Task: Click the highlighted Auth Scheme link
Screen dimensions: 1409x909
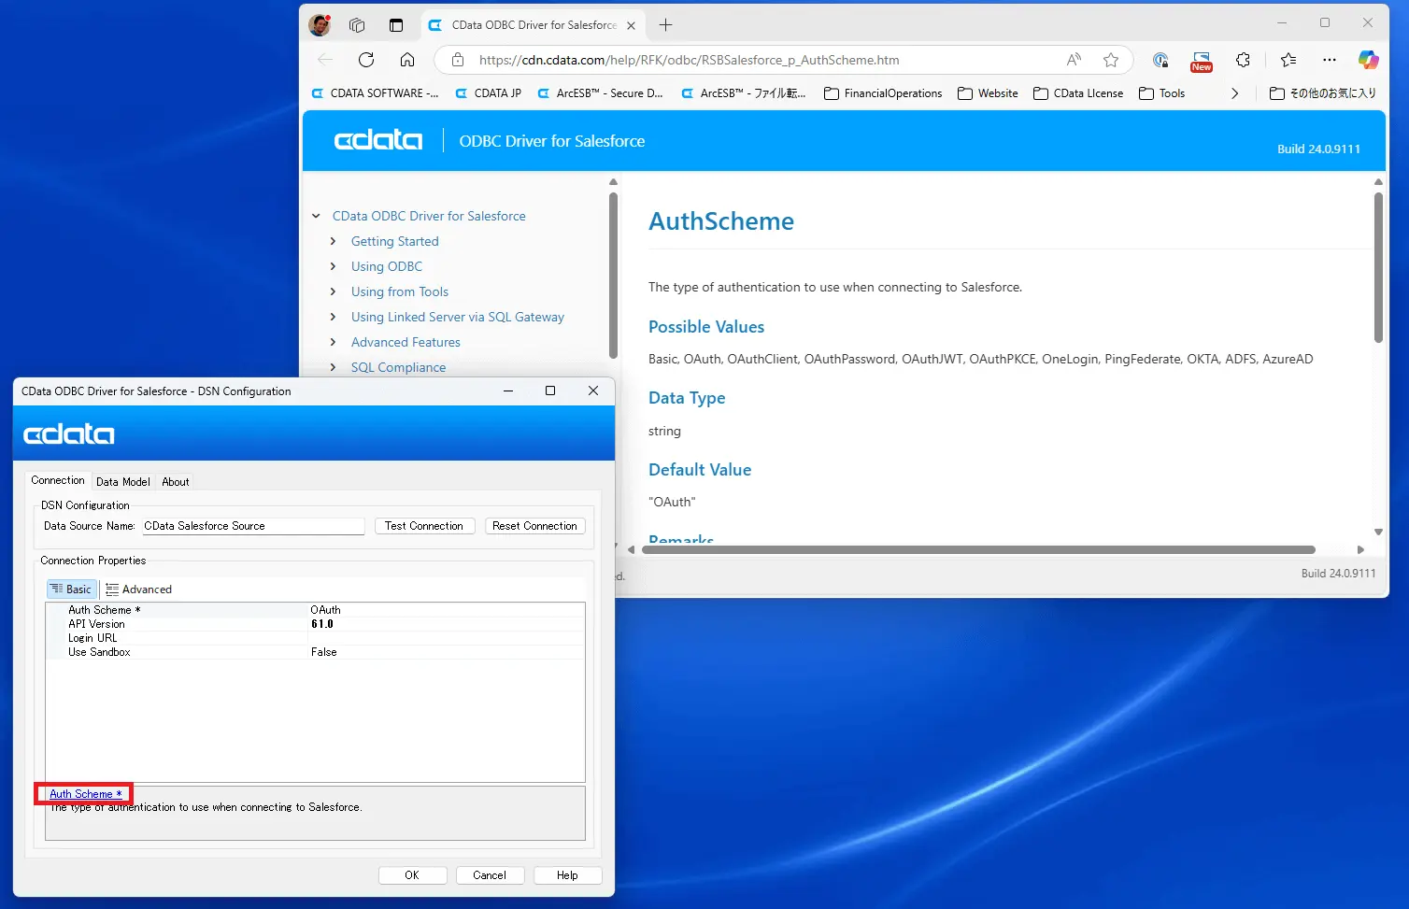Action: (83, 793)
